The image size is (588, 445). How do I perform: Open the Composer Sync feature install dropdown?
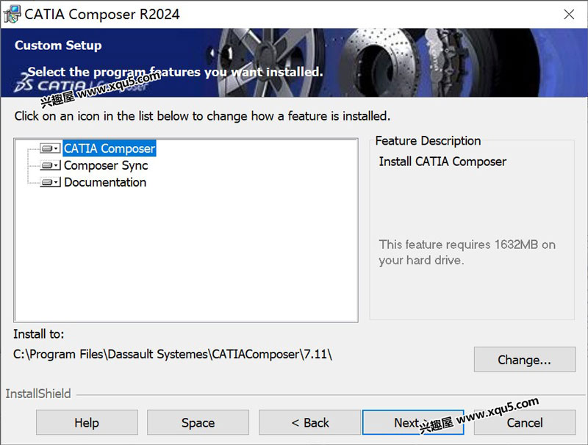(50, 165)
